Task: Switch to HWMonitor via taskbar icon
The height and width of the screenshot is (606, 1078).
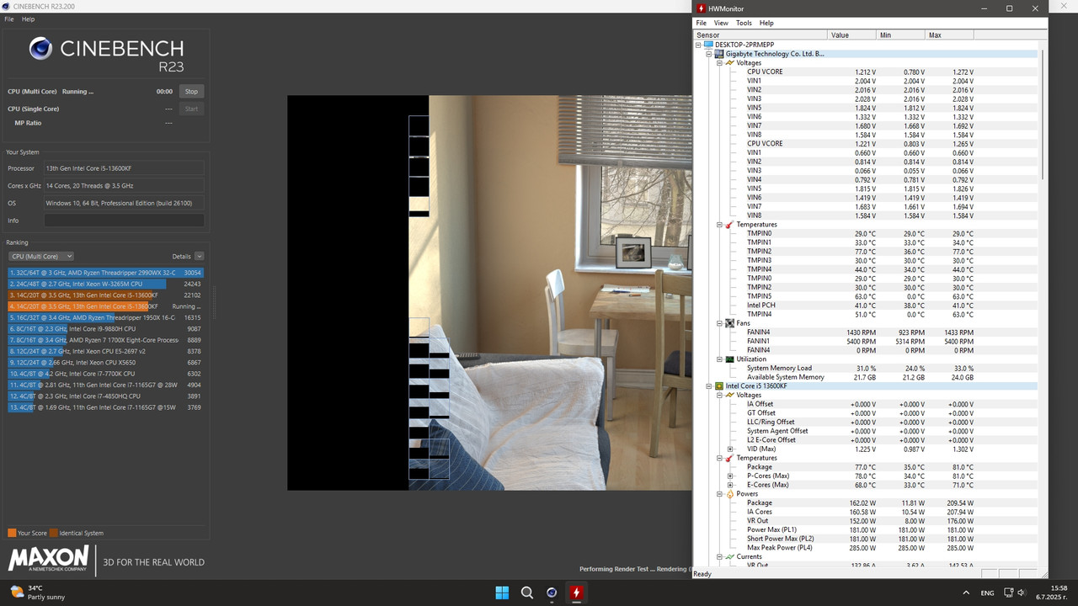Action: (577, 593)
